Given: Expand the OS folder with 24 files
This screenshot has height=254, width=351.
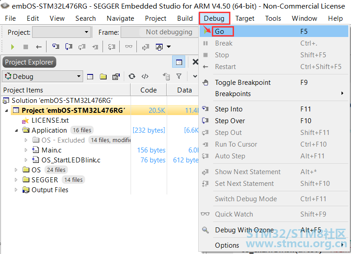Looking at the screenshot, I should point(16,170).
